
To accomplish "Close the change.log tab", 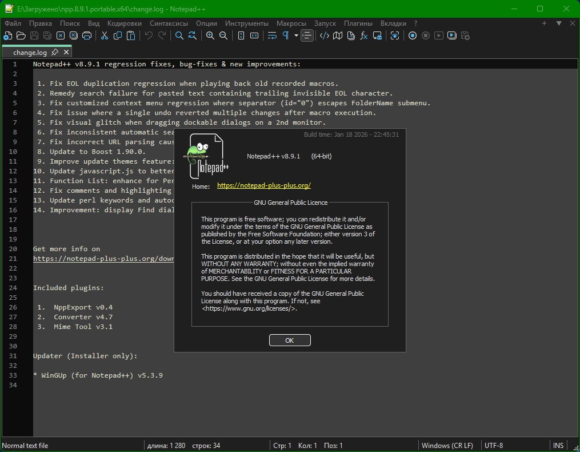I will (x=66, y=52).
